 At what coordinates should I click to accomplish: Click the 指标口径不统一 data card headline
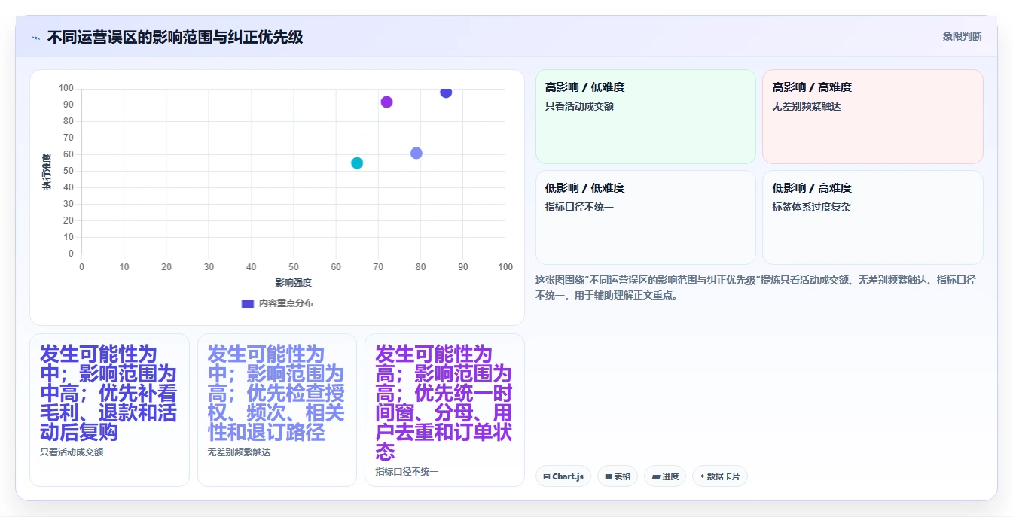point(444,403)
